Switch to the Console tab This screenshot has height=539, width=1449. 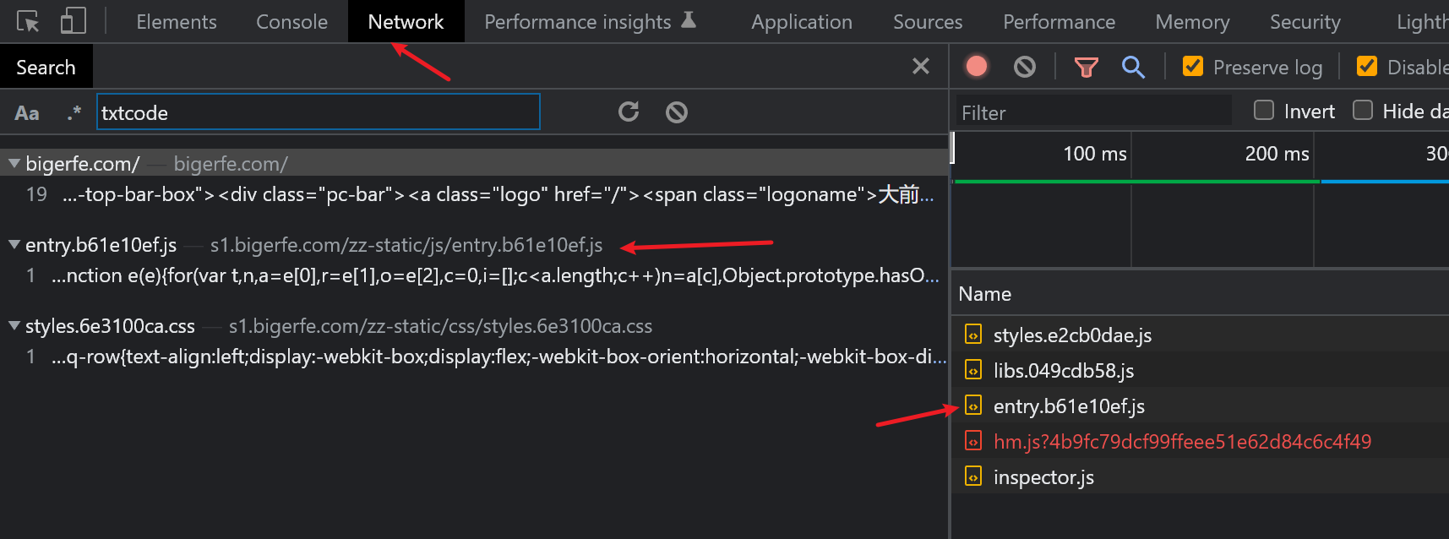(291, 22)
